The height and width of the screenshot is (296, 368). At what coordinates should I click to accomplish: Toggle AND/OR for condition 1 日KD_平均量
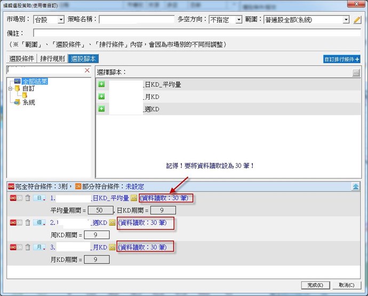[x=16, y=198]
